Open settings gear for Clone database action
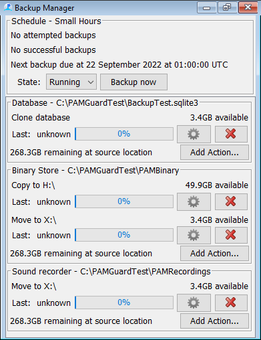The height and width of the screenshot is (340, 261). [194, 134]
